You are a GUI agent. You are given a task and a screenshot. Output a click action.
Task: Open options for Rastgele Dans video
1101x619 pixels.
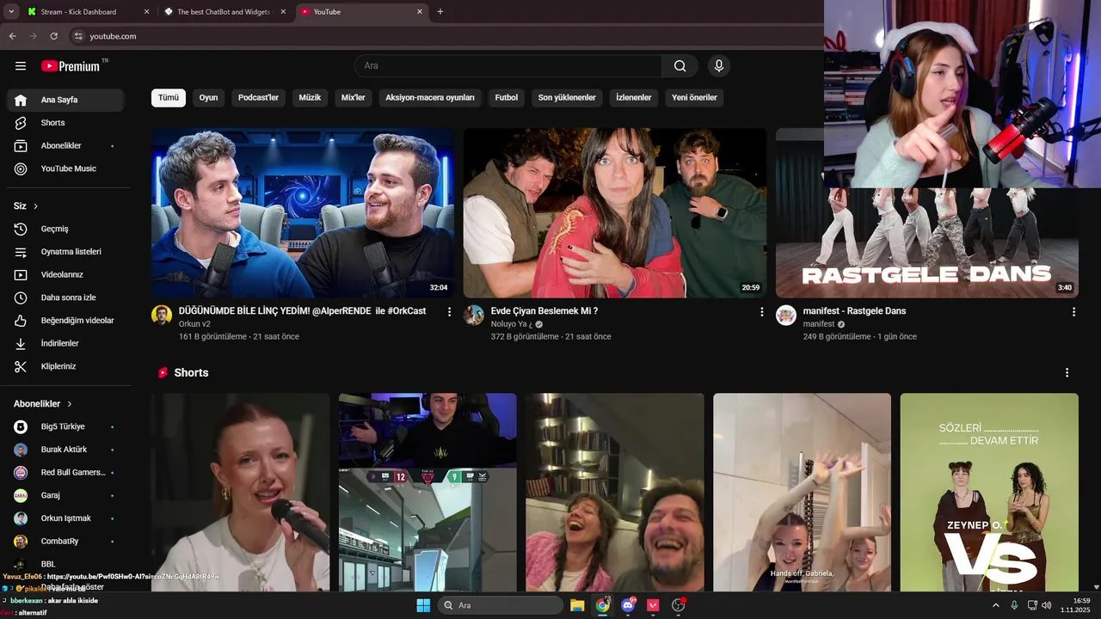[x=1073, y=312]
